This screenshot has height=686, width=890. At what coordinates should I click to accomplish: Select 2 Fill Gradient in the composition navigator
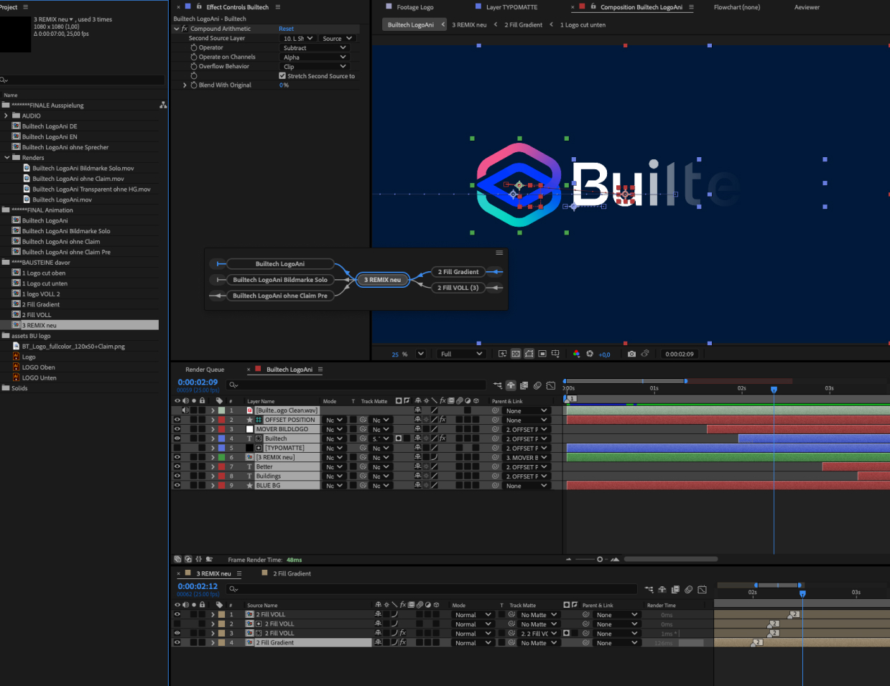click(x=522, y=24)
